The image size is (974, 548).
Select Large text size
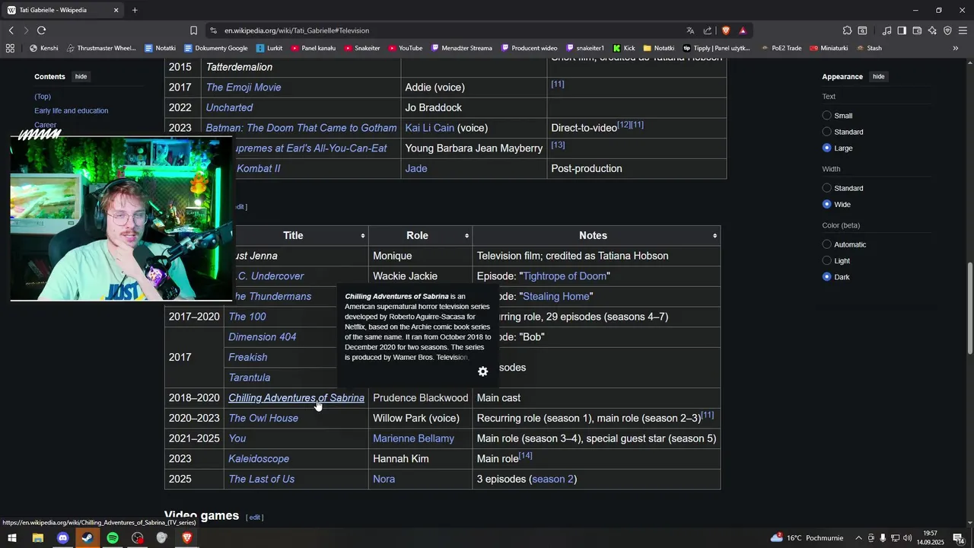[827, 148]
